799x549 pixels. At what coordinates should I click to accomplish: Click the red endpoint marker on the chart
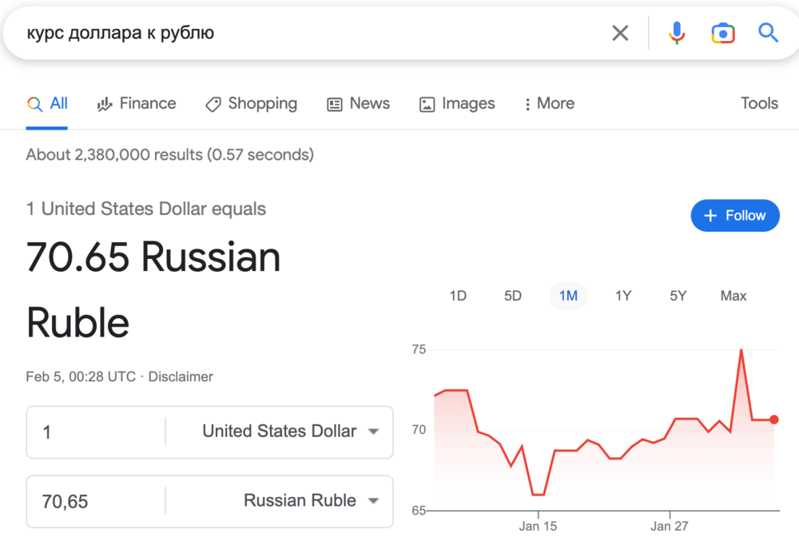[773, 420]
